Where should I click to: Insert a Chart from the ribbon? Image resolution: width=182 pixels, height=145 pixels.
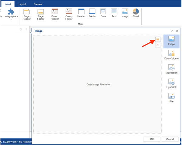point(136,13)
